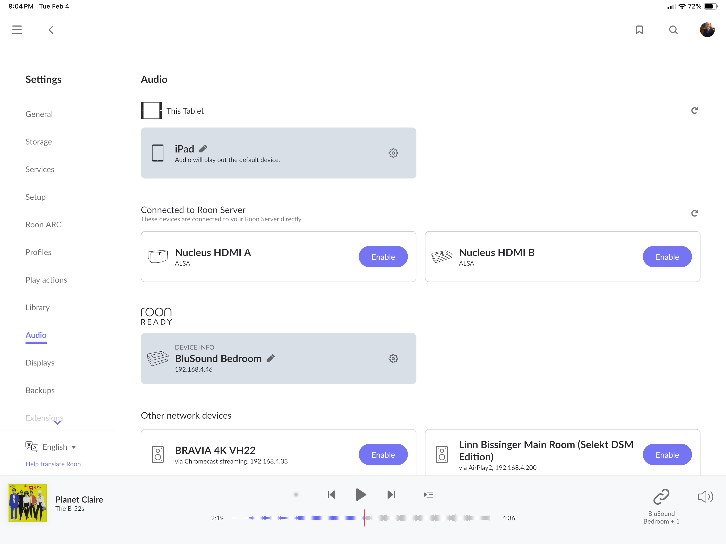Seek in the waveform progress bar
This screenshot has width=726, height=544.
(363, 518)
